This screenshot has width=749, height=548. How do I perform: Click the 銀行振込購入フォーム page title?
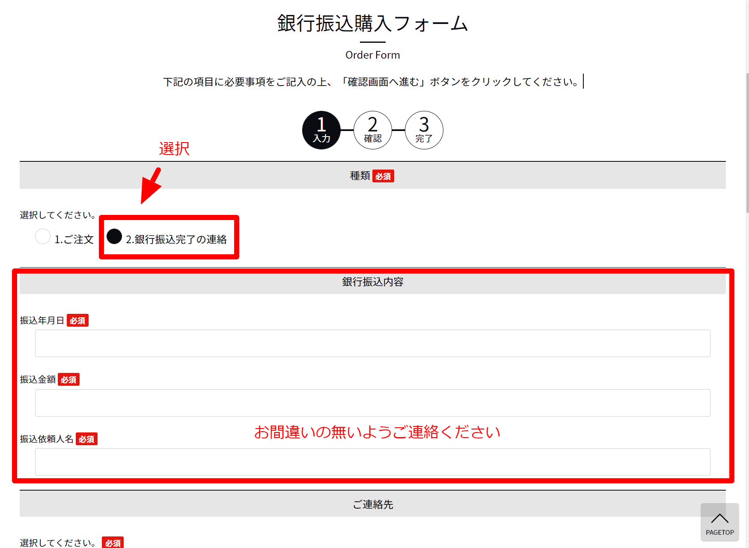(372, 24)
